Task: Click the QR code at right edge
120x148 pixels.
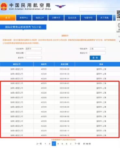Action: pyautogui.click(x=118, y=14)
